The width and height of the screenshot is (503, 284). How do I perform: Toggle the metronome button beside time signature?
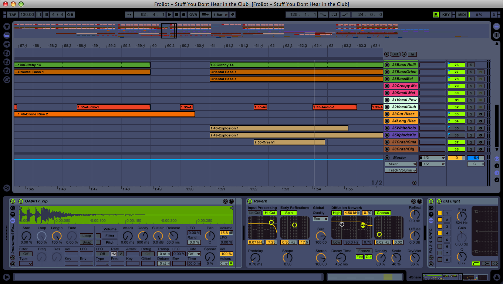point(70,15)
